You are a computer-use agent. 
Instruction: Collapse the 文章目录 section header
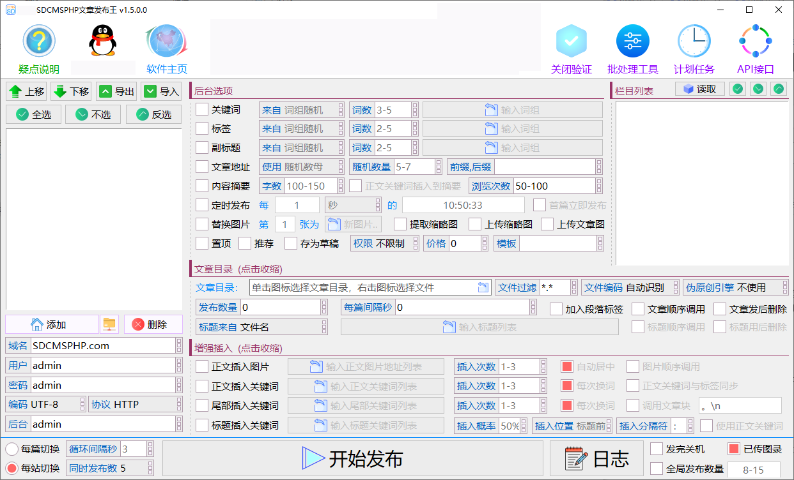click(x=238, y=269)
